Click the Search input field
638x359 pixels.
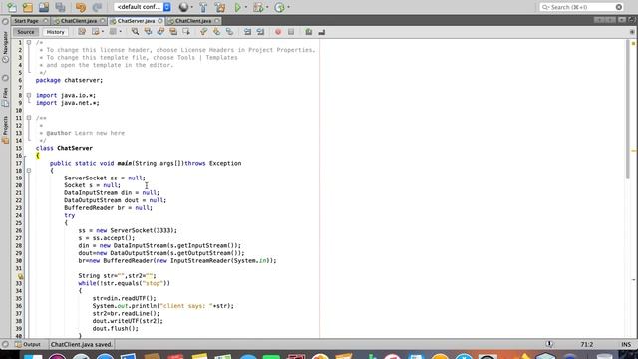pyautogui.click(x=582, y=7)
